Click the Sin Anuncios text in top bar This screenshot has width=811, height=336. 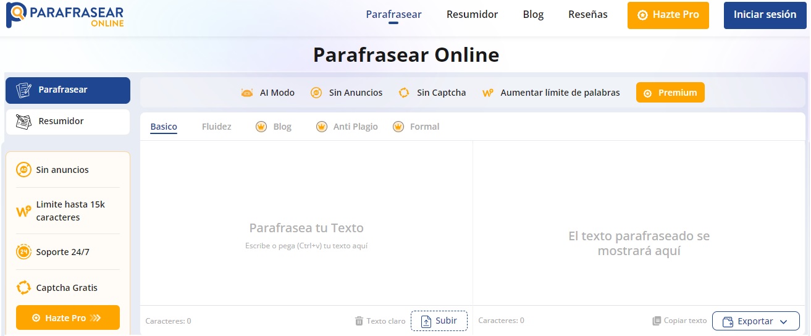(356, 93)
